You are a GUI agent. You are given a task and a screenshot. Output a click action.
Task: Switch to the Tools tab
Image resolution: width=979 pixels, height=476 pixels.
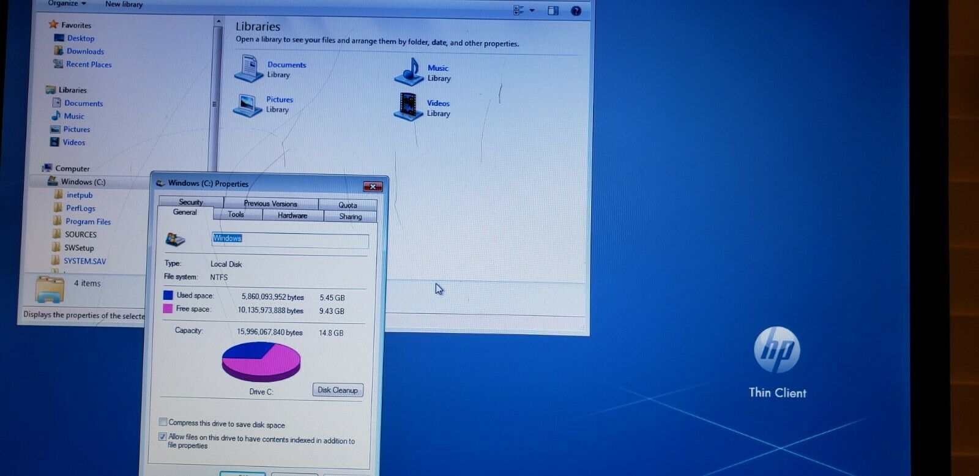click(236, 214)
